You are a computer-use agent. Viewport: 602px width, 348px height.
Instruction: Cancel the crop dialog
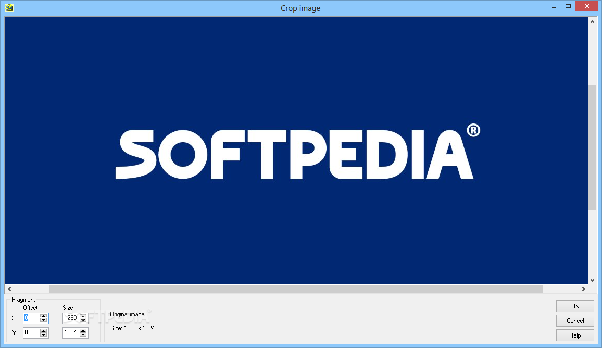click(x=575, y=321)
